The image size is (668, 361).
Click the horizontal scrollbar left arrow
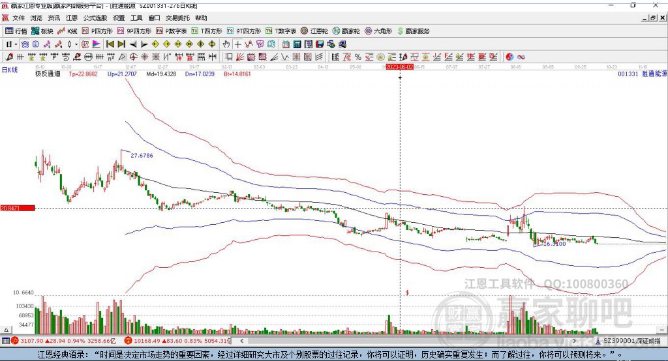[241, 341]
